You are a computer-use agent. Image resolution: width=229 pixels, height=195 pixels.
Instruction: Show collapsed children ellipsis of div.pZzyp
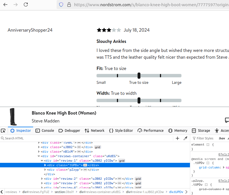[x=85, y=170]
